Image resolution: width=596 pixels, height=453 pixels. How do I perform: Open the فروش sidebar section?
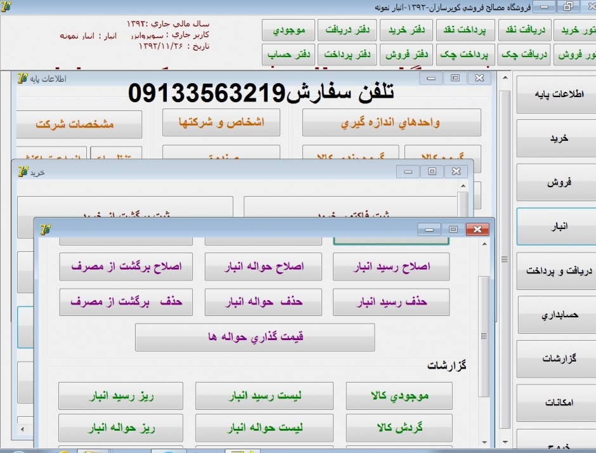coord(555,183)
